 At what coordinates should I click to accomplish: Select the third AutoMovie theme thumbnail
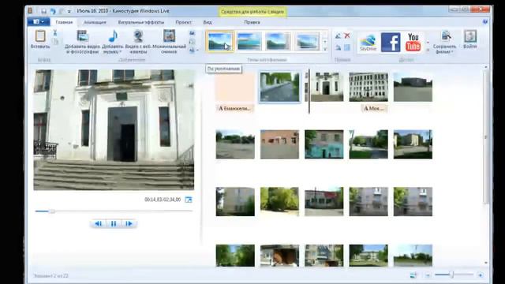(278, 41)
